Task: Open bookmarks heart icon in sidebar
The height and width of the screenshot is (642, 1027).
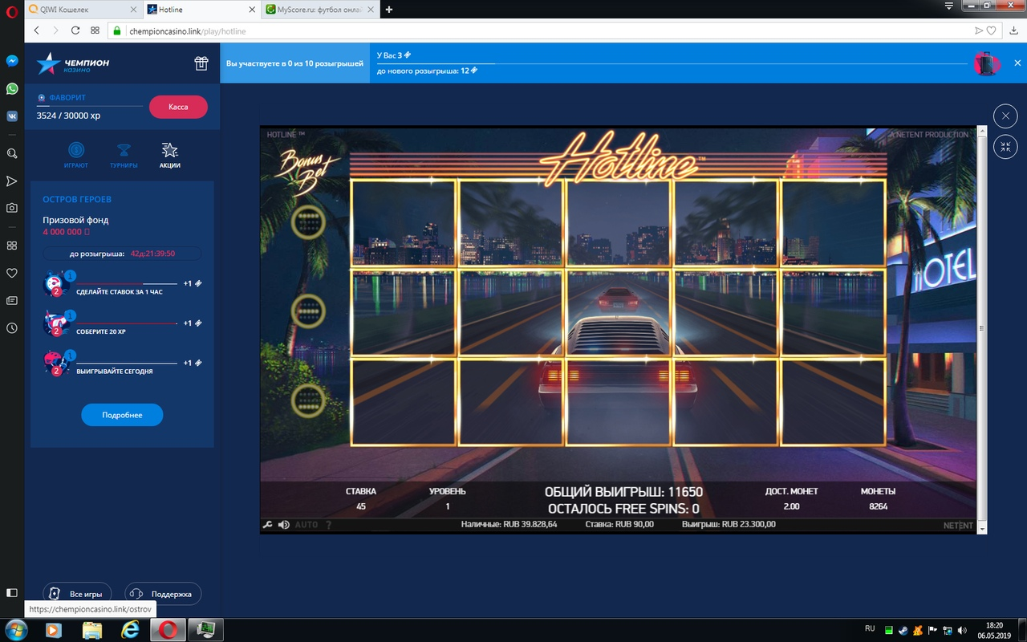Action: [x=12, y=273]
